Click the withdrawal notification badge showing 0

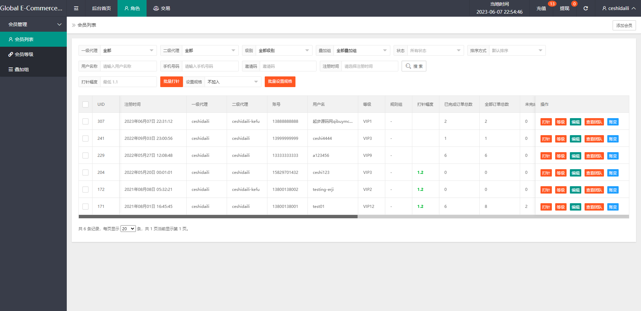click(x=574, y=4)
